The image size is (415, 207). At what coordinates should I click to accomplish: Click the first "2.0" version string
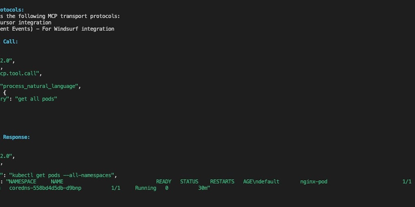7,61
